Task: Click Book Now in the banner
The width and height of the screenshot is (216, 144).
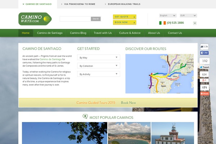Action: pyautogui.click(x=129, y=103)
